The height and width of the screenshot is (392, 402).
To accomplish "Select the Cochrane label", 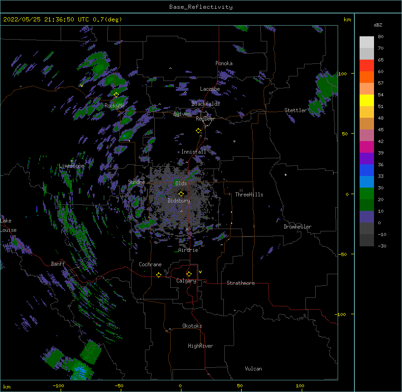I will point(150,264).
